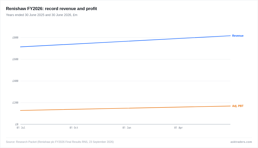Click the '01 Apr' x-axis label
This screenshot has width=258, height=148.
coord(179,128)
